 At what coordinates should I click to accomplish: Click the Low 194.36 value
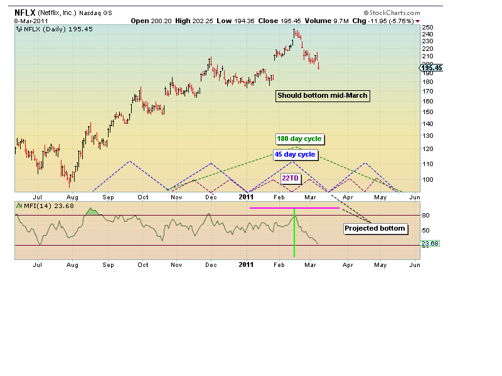click(x=236, y=21)
